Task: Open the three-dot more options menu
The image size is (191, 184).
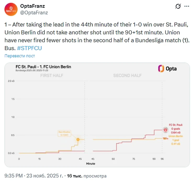Action: point(187,6)
